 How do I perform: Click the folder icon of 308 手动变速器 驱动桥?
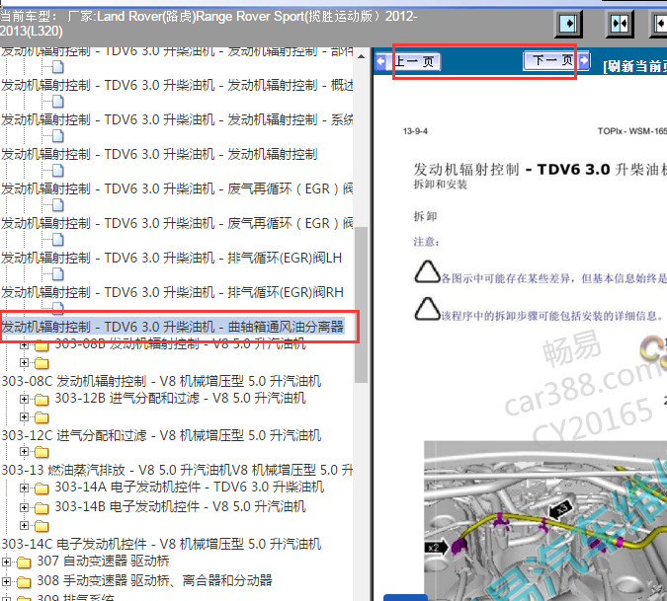[x=24, y=582]
